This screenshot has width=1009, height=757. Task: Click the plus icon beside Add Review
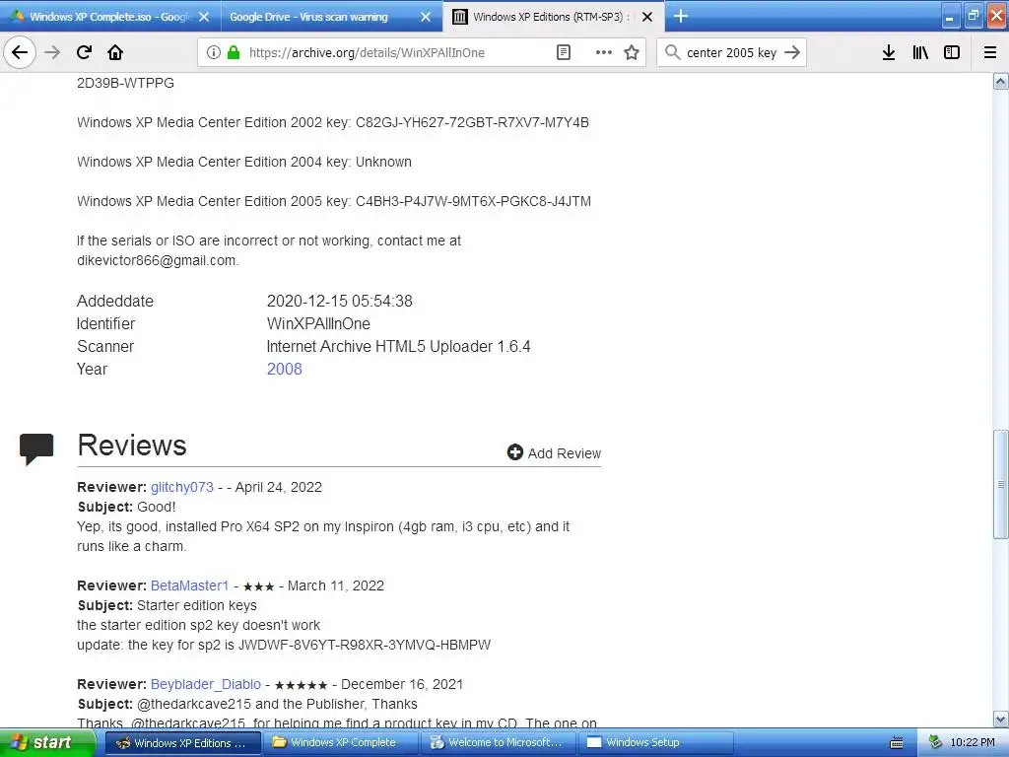pos(514,452)
